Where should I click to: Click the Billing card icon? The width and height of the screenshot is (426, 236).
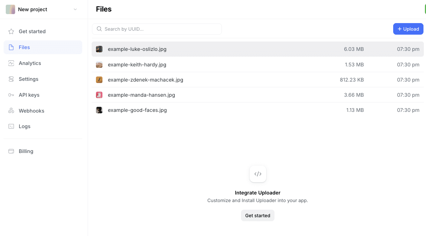click(x=11, y=151)
